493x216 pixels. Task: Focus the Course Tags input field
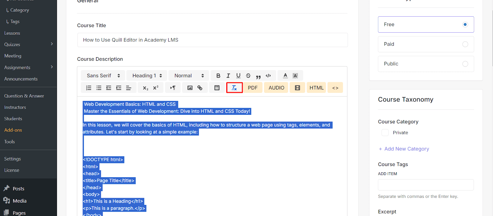426,185
